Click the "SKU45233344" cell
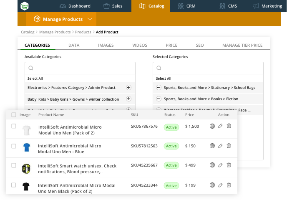The image size is (287, 200). 144,185
